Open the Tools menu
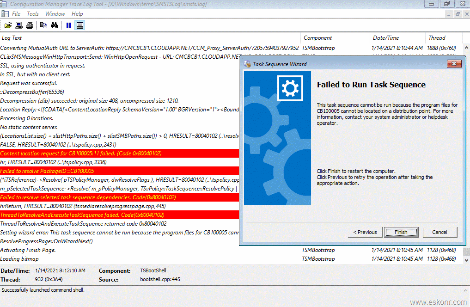Screen dimensions: 470x307 pos(32,13)
